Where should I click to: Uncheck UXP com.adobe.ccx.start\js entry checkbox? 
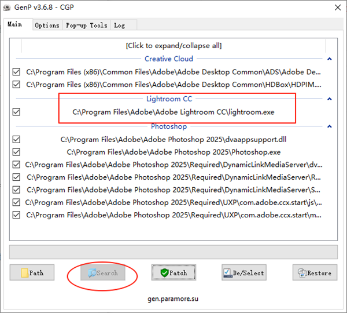pyautogui.click(x=16, y=202)
